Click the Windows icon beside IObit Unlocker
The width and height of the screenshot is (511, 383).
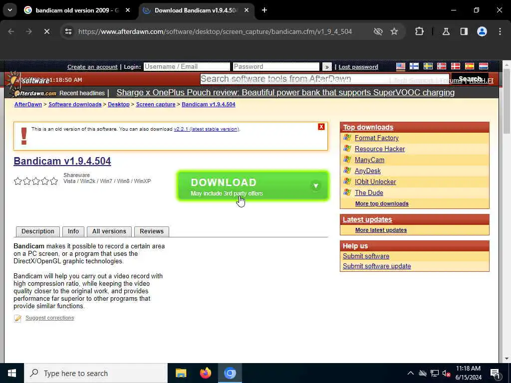click(x=347, y=182)
